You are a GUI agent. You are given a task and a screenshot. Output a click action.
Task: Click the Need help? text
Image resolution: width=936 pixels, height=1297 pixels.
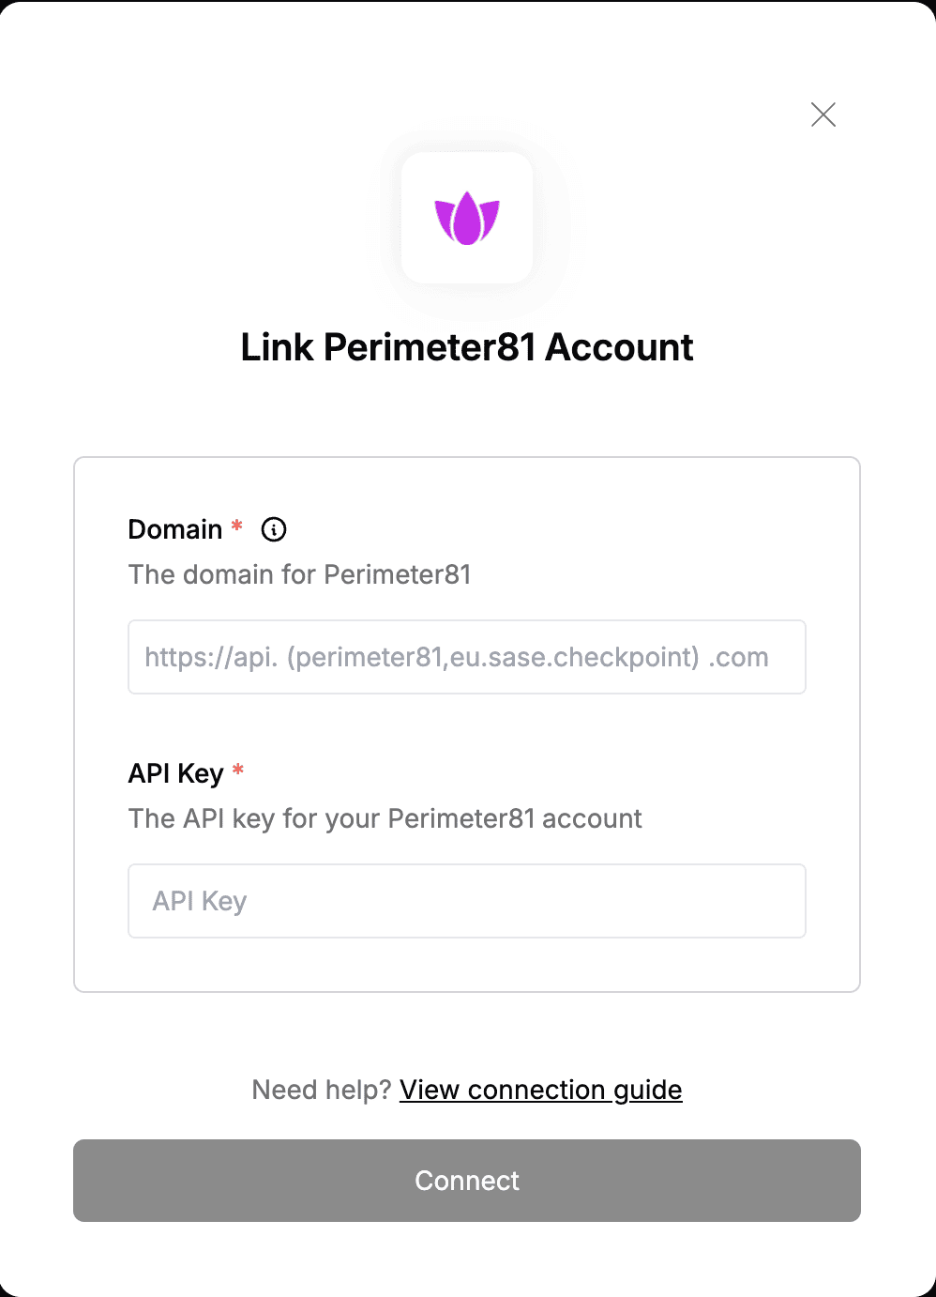322,1090
